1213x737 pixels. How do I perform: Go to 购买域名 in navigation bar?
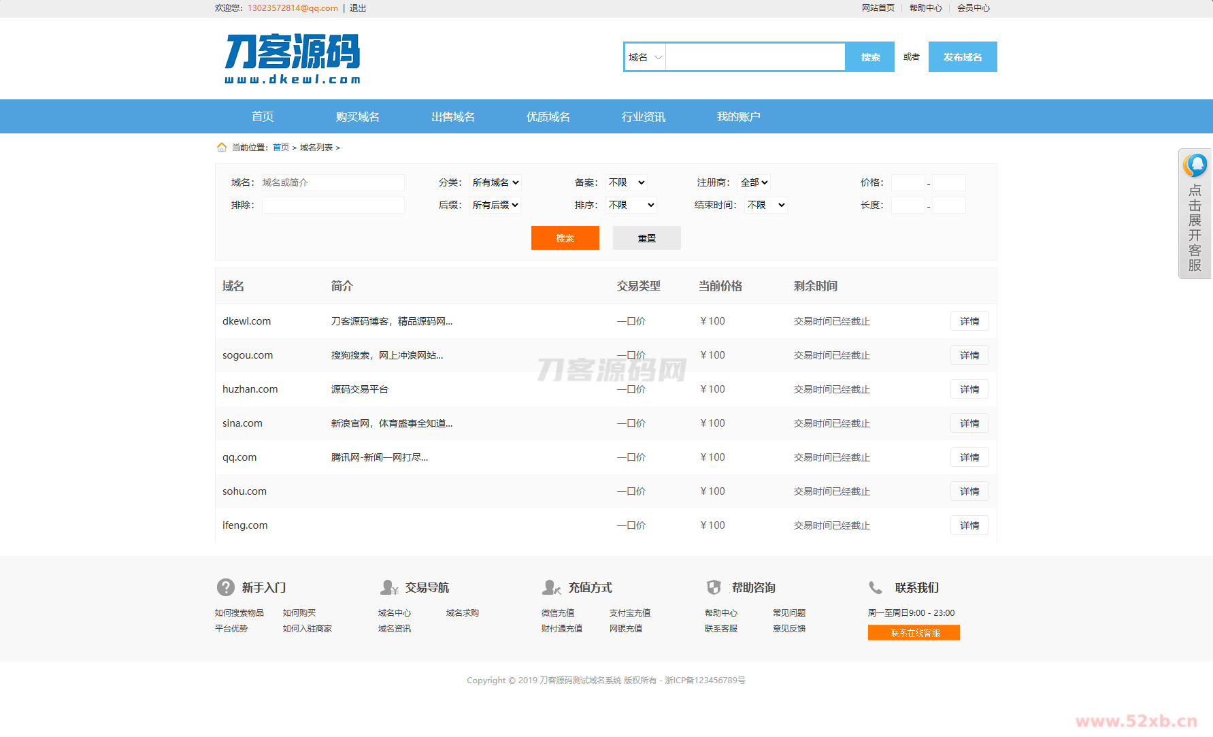(358, 116)
